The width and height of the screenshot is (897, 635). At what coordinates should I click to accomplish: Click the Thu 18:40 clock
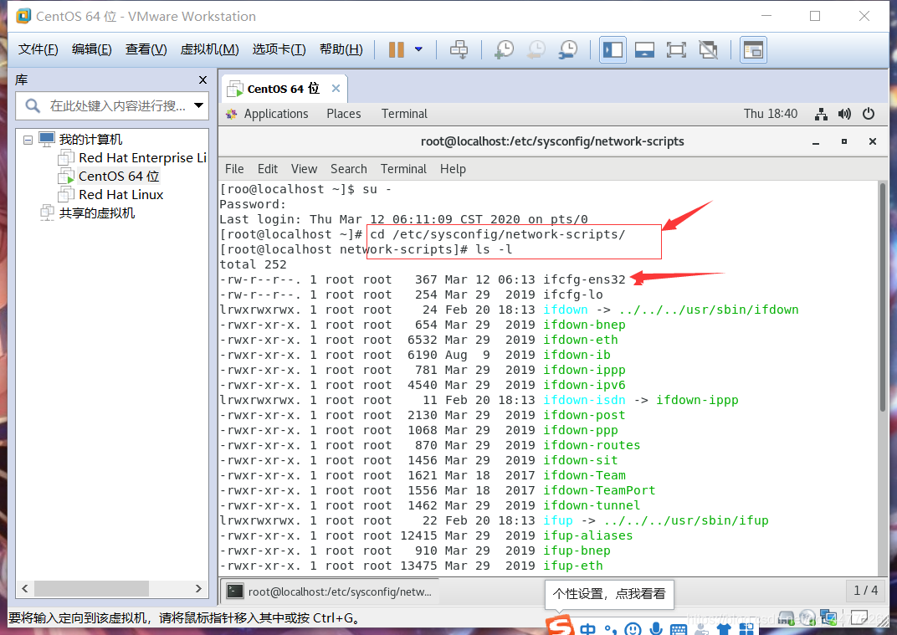770,114
